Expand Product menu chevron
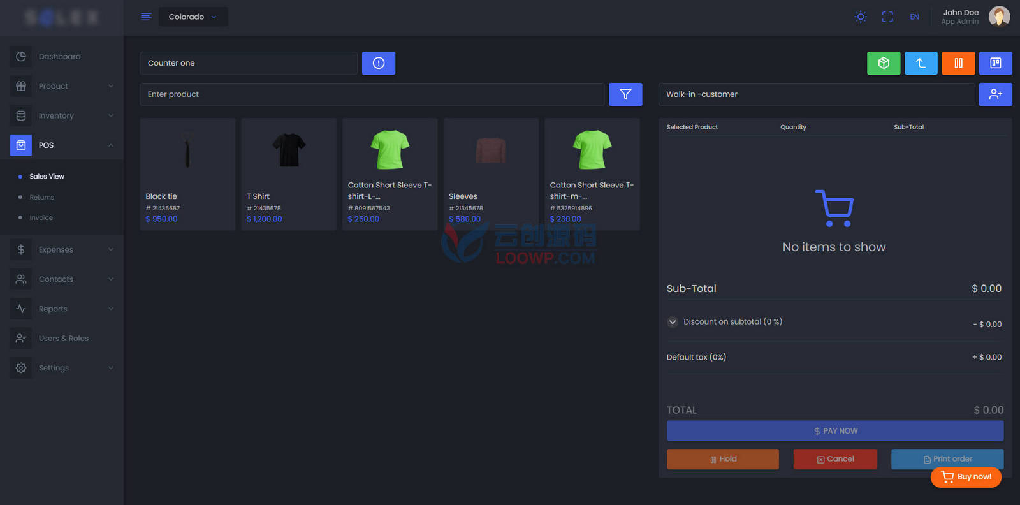Viewport: 1020px width, 505px height. pyautogui.click(x=111, y=86)
